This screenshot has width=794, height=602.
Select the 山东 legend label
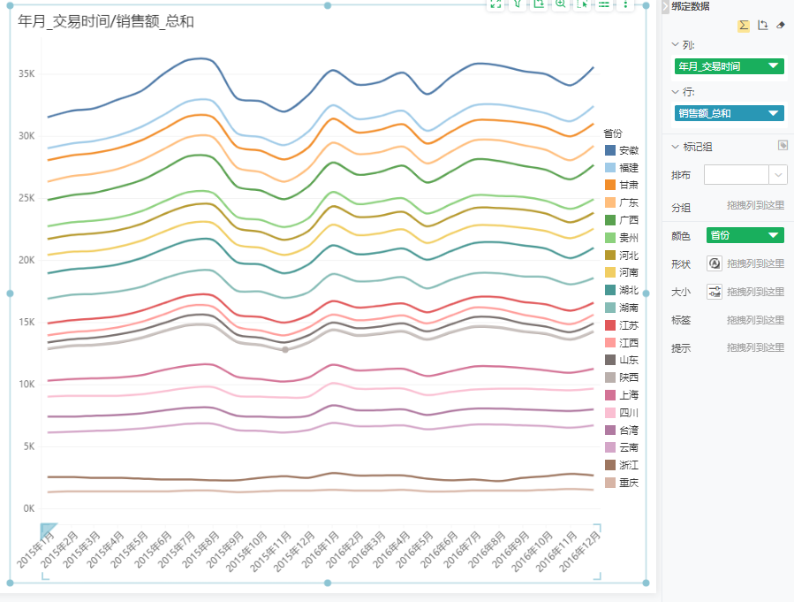(x=629, y=360)
